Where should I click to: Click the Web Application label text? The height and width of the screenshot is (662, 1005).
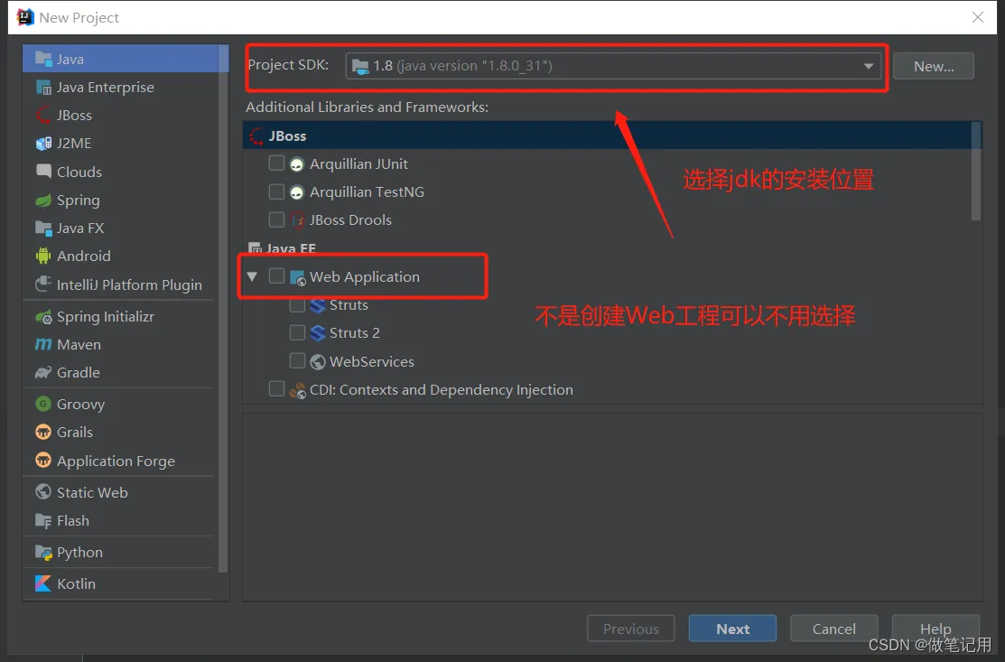(365, 277)
